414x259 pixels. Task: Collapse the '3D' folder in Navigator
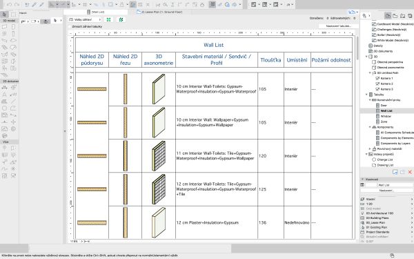pyautogui.click(x=367, y=57)
